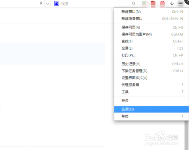Image resolution: width=189 pixels, height=150 pixels.
Task: Expand the 工具 submenu
Action: click(x=152, y=92)
